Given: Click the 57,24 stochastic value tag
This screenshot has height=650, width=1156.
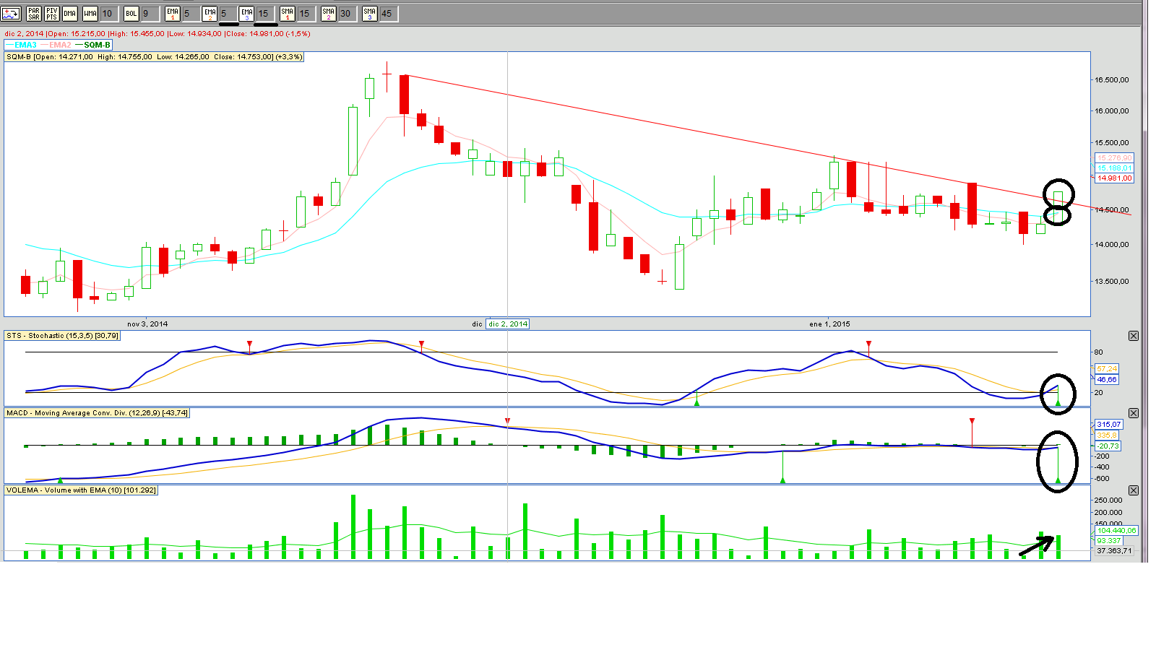Looking at the screenshot, I should pyautogui.click(x=1107, y=368).
